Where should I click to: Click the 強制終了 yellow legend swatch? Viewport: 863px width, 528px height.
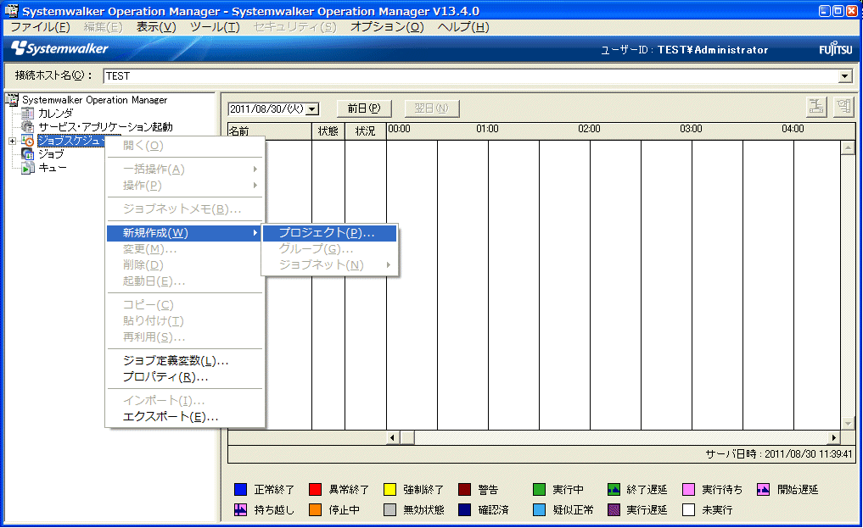pos(389,490)
